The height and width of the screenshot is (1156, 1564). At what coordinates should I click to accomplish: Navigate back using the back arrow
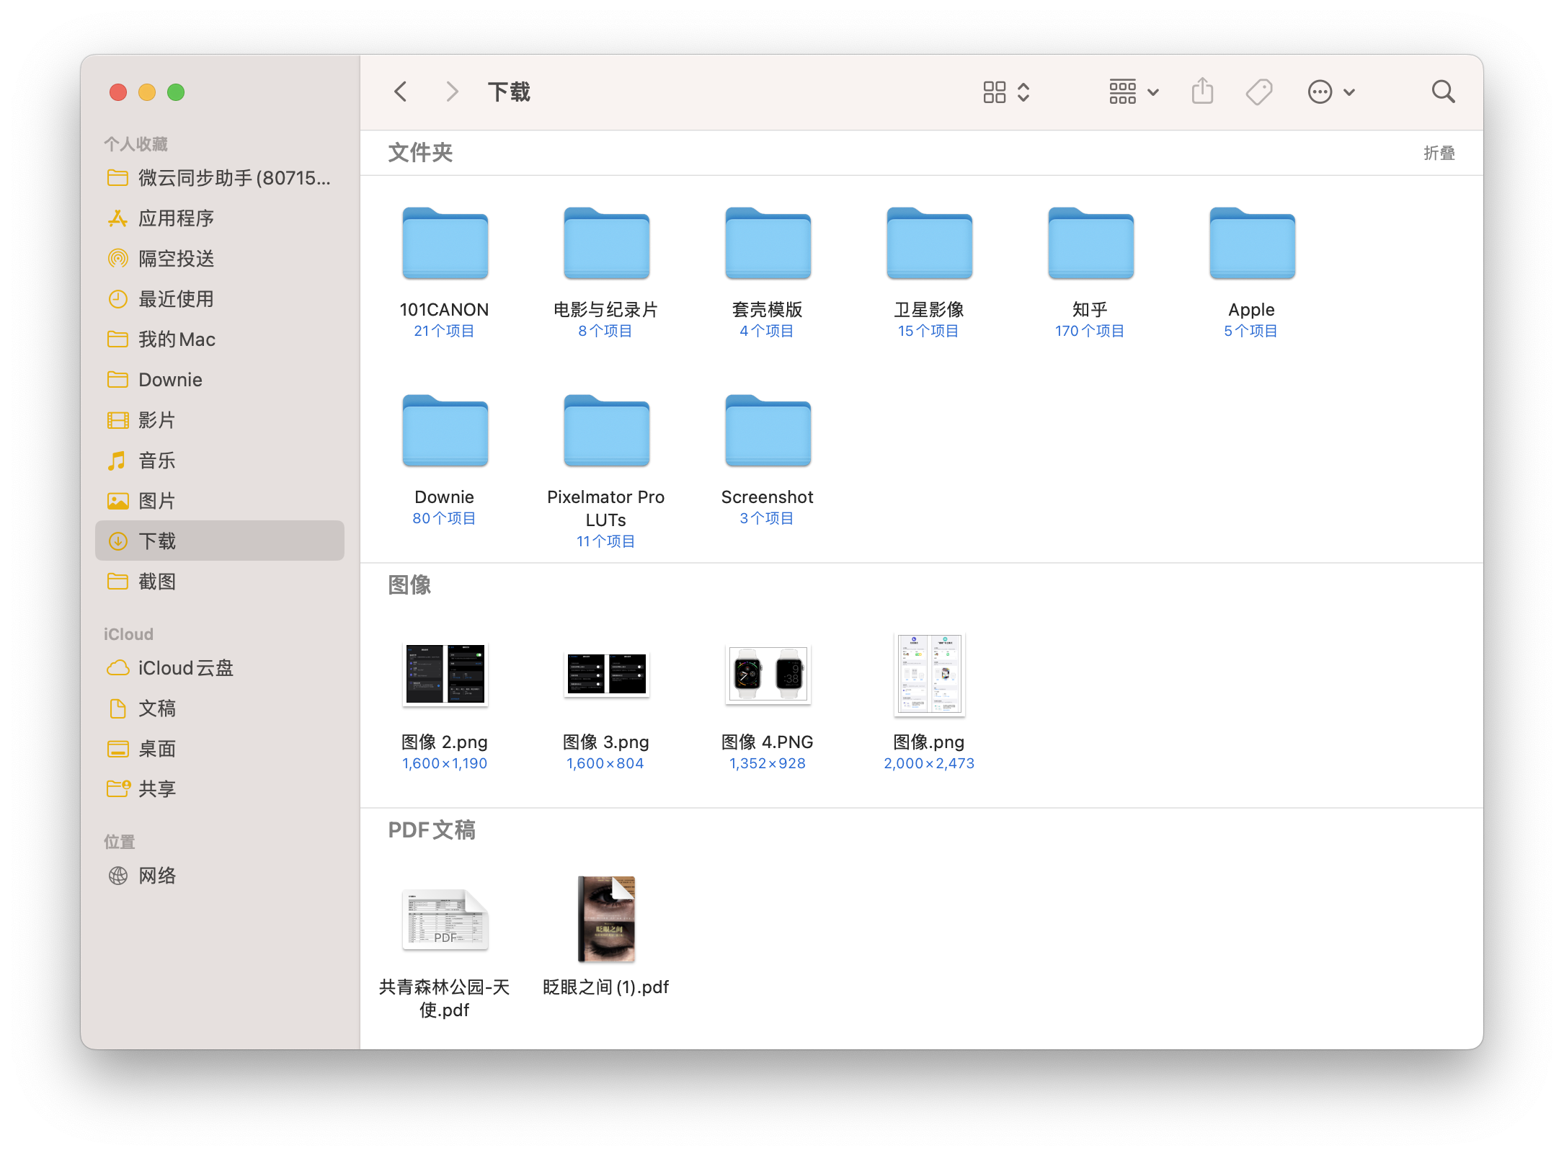pyautogui.click(x=401, y=91)
